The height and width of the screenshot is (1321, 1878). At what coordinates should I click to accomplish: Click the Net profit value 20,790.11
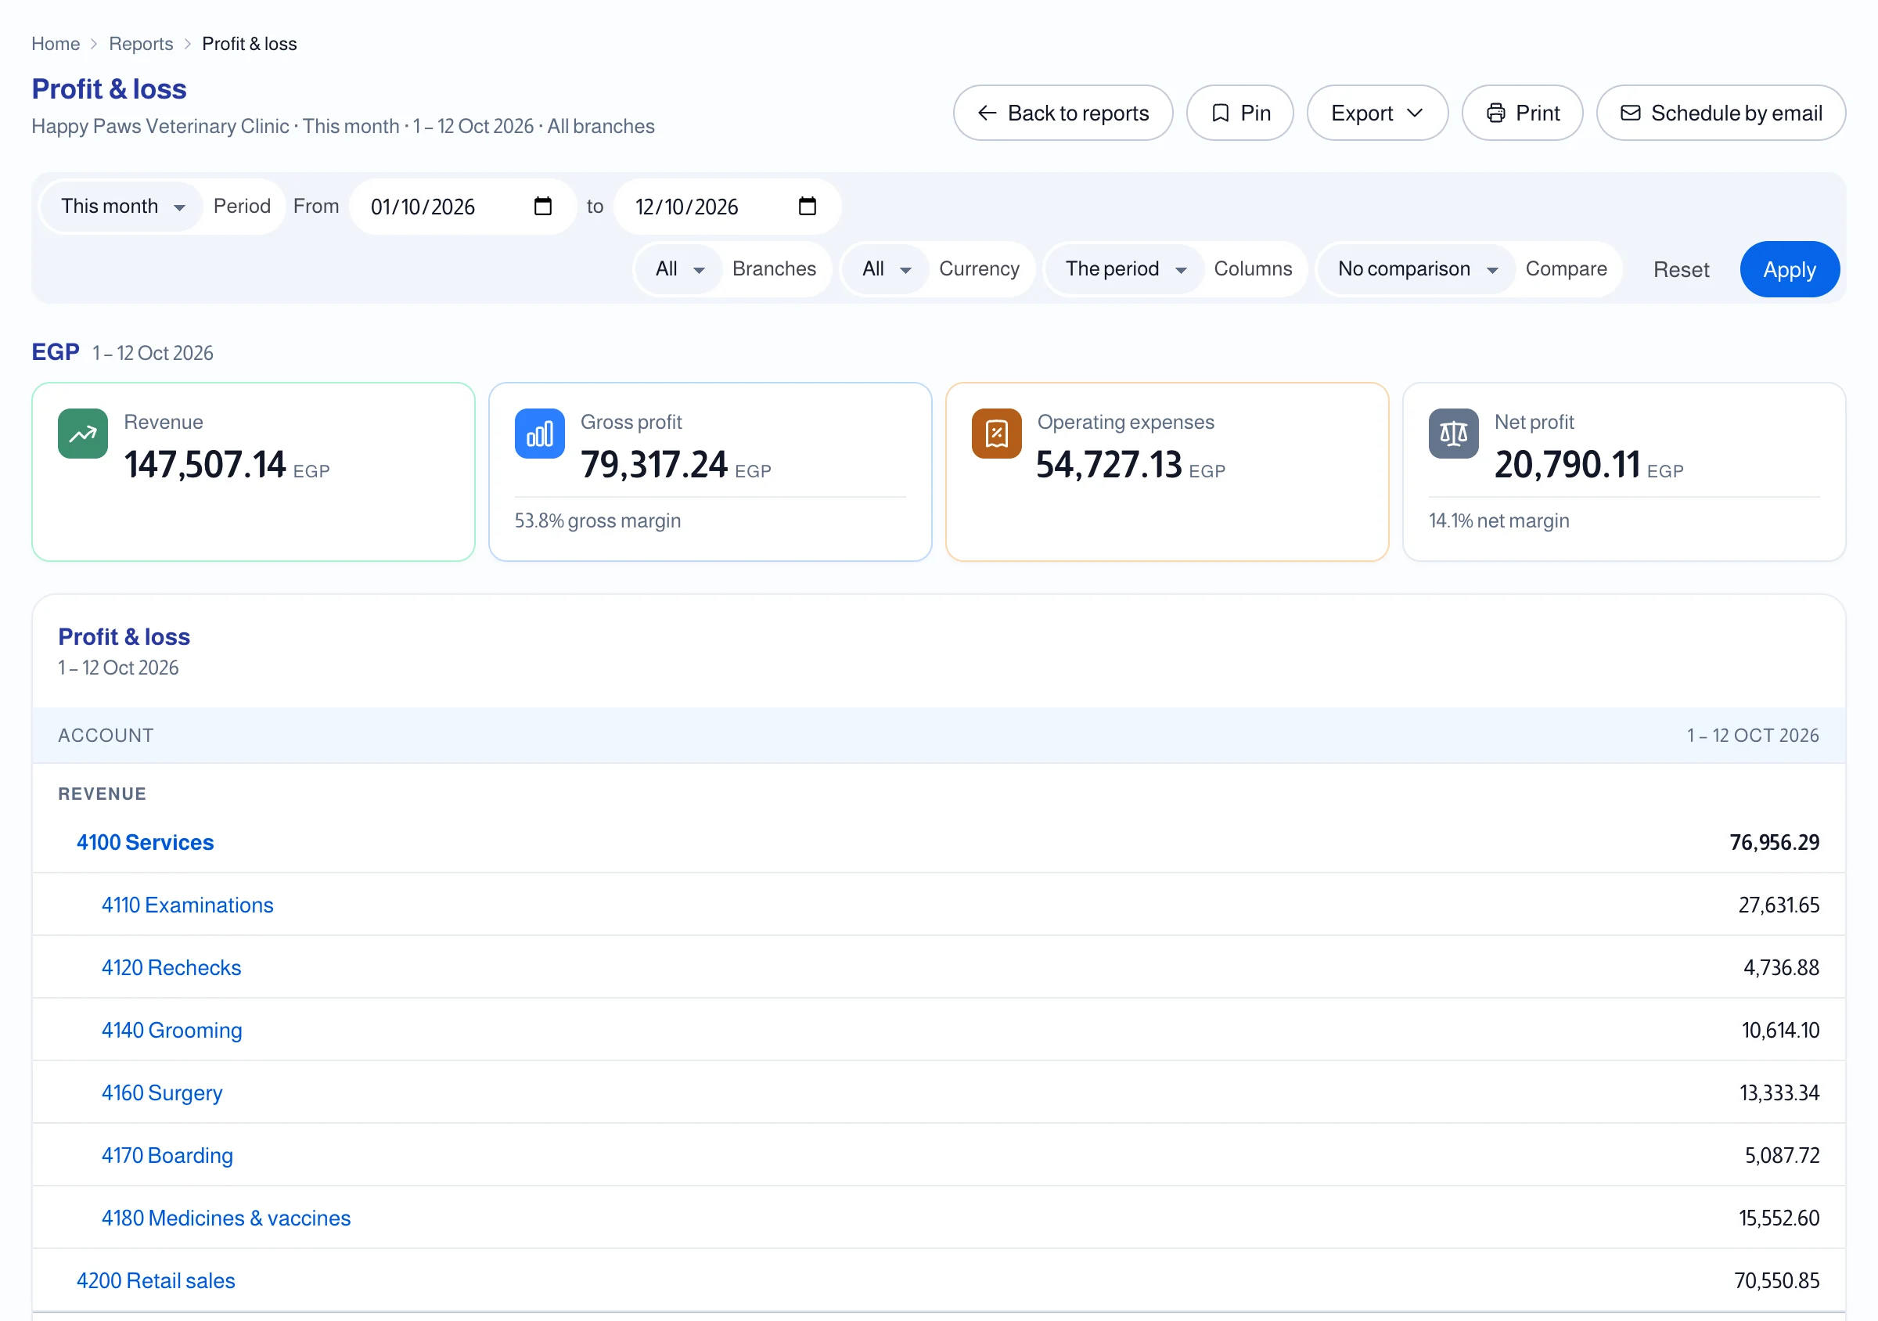1567,465
